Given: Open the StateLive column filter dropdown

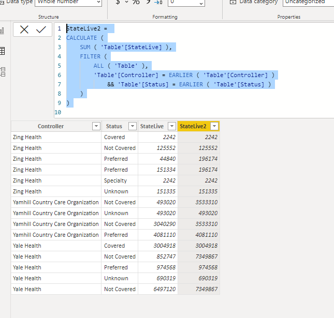Looking at the screenshot, I should point(172,126).
